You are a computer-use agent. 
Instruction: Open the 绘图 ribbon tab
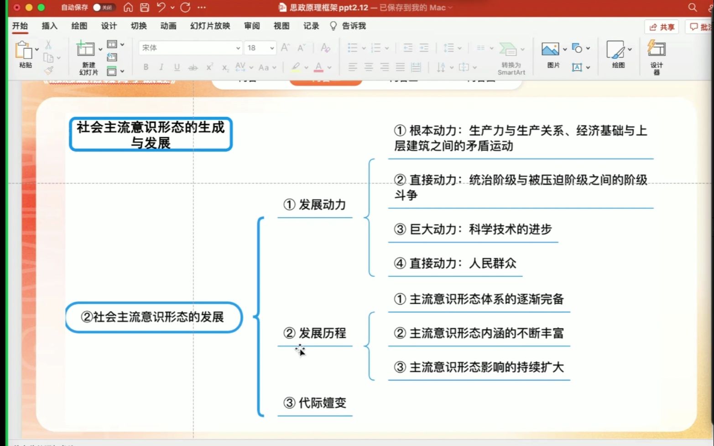(x=79, y=26)
